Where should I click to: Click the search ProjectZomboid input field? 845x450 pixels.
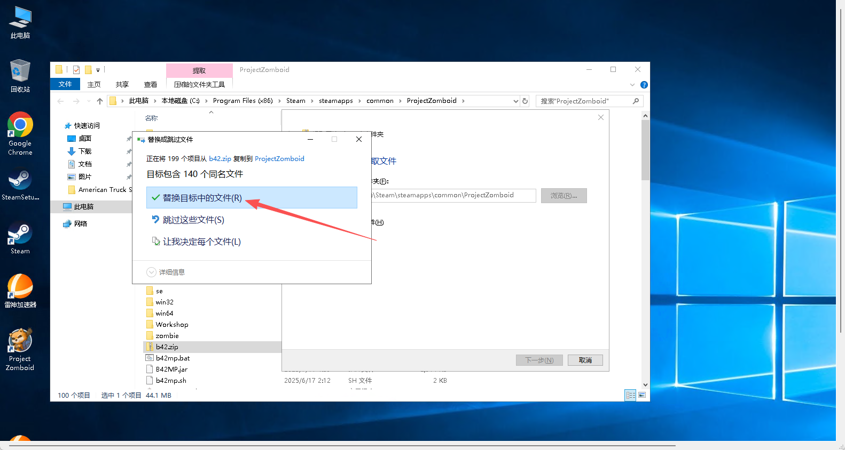tap(584, 101)
